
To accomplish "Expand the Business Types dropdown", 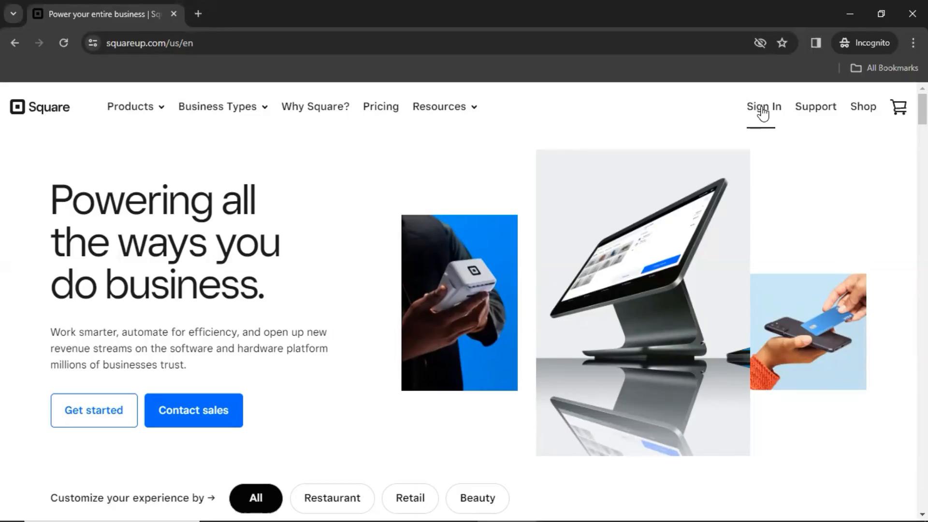I will click(x=222, y=106).
